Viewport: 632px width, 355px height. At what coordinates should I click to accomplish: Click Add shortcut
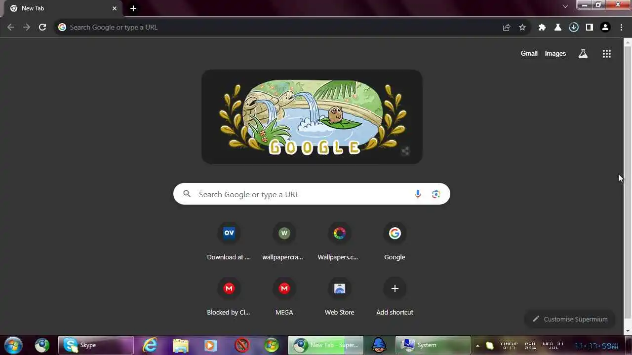(x=395, y=297)
